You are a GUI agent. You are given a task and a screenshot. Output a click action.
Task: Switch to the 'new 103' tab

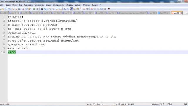point(100,13)
